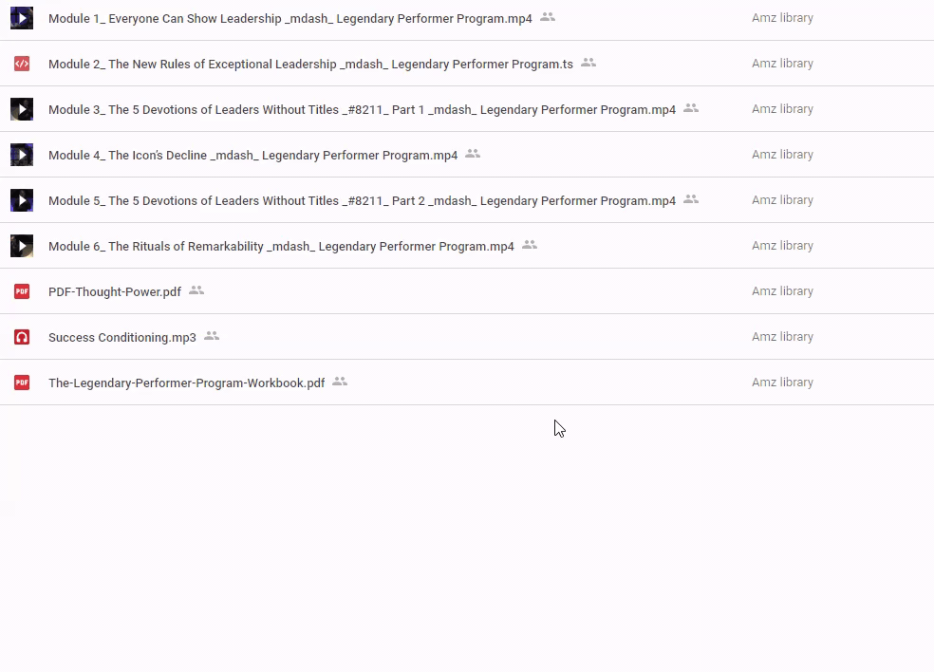Screen dimensions: 934x672
Task: Click the PDF icon for Legendary Performer Workbook
Action: coord(22,383)
